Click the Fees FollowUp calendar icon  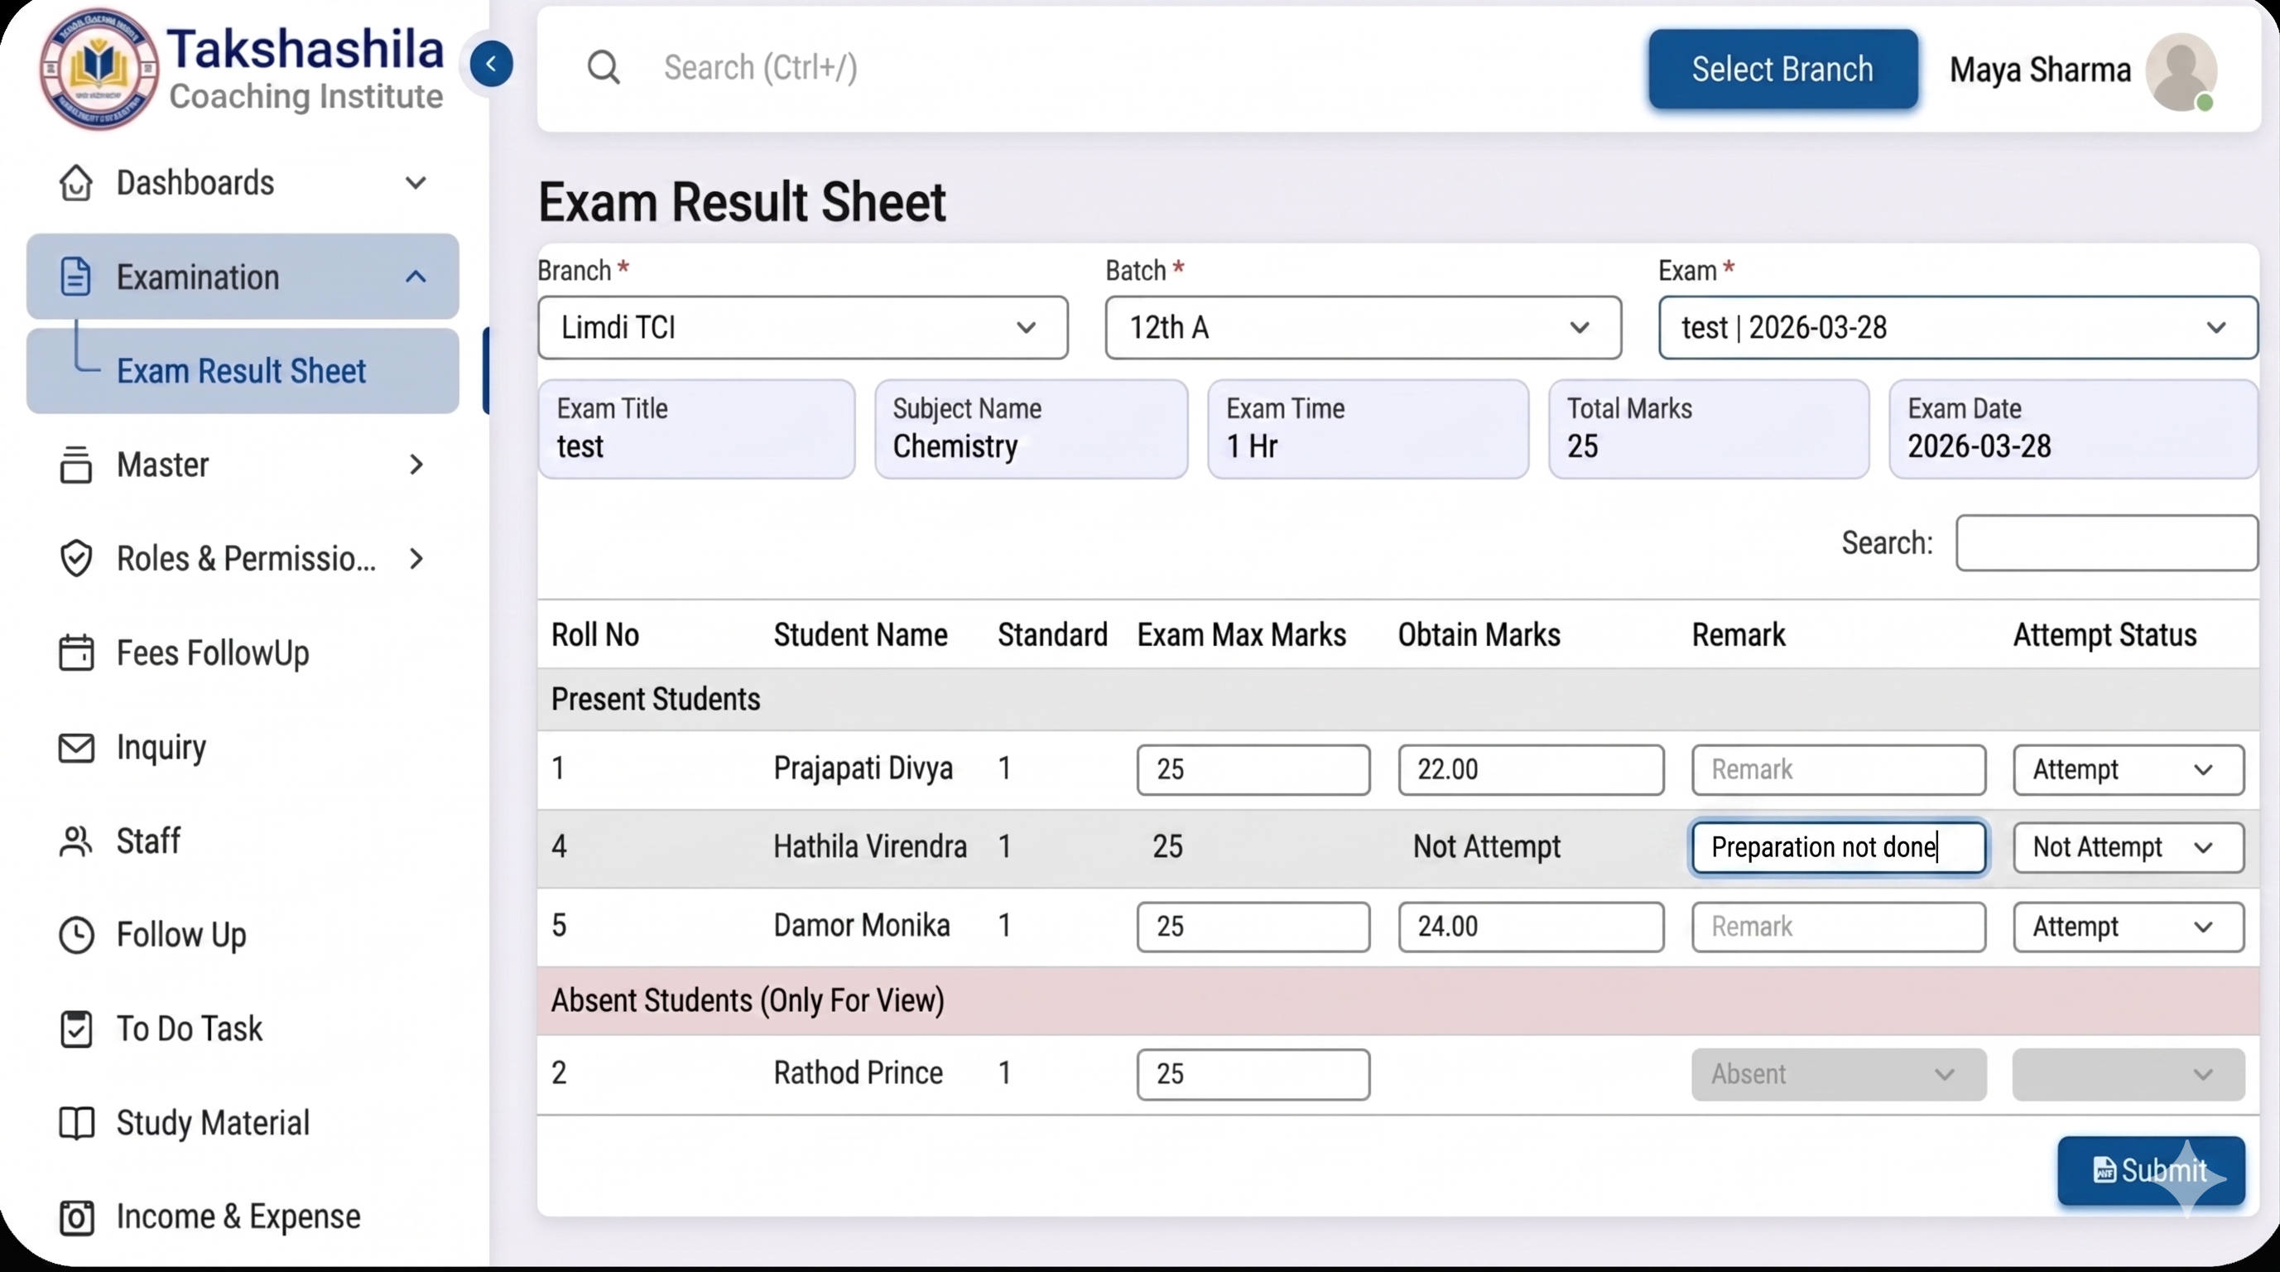click(76, 653)
